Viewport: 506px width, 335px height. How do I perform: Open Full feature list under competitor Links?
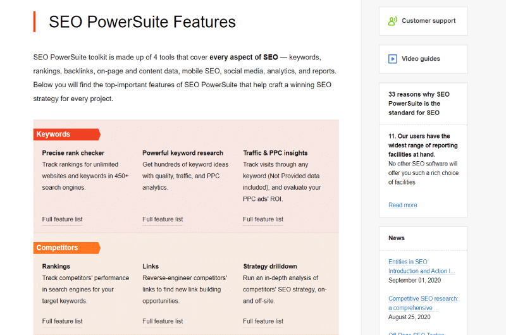point(163,321)
